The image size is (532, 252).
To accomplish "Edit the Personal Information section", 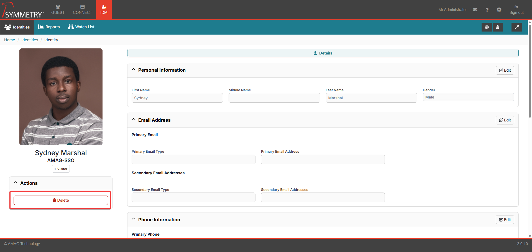I will coord(505,70).
